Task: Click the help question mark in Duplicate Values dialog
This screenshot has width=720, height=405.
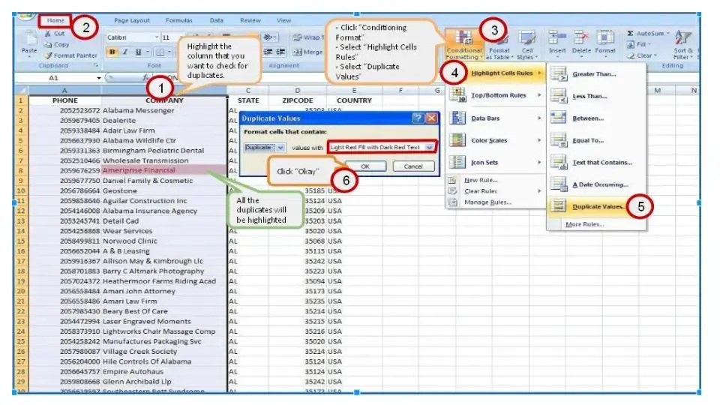Action: click(x=418, y=118)
